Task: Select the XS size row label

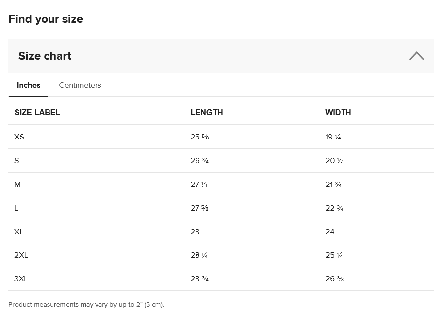Action: pos(19,137)
